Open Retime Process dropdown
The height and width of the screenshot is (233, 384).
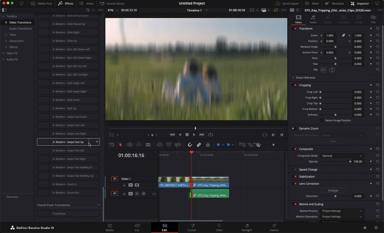(342, 211)
